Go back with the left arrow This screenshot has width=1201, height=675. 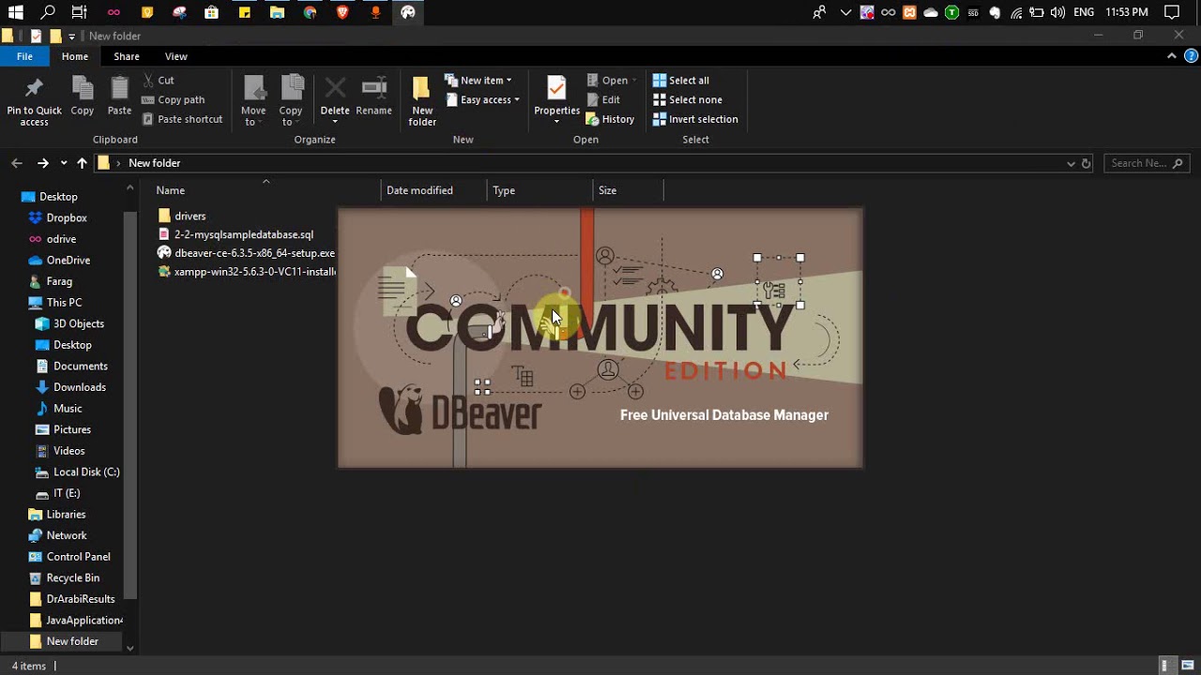click(17, 163)
